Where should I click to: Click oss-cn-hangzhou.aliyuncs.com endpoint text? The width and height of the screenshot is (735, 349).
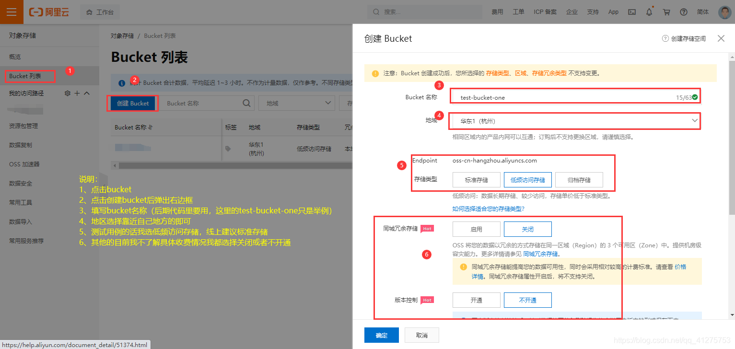tap(495, 161)
